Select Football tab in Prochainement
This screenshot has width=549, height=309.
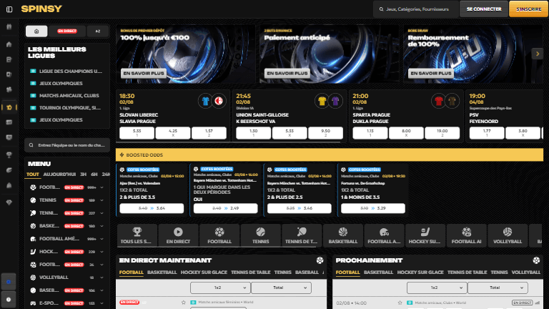click(347, 273)
